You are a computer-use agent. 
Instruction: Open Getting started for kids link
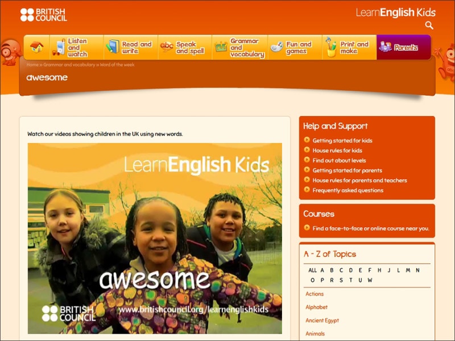pyautogui.click(x=342, y=140)
